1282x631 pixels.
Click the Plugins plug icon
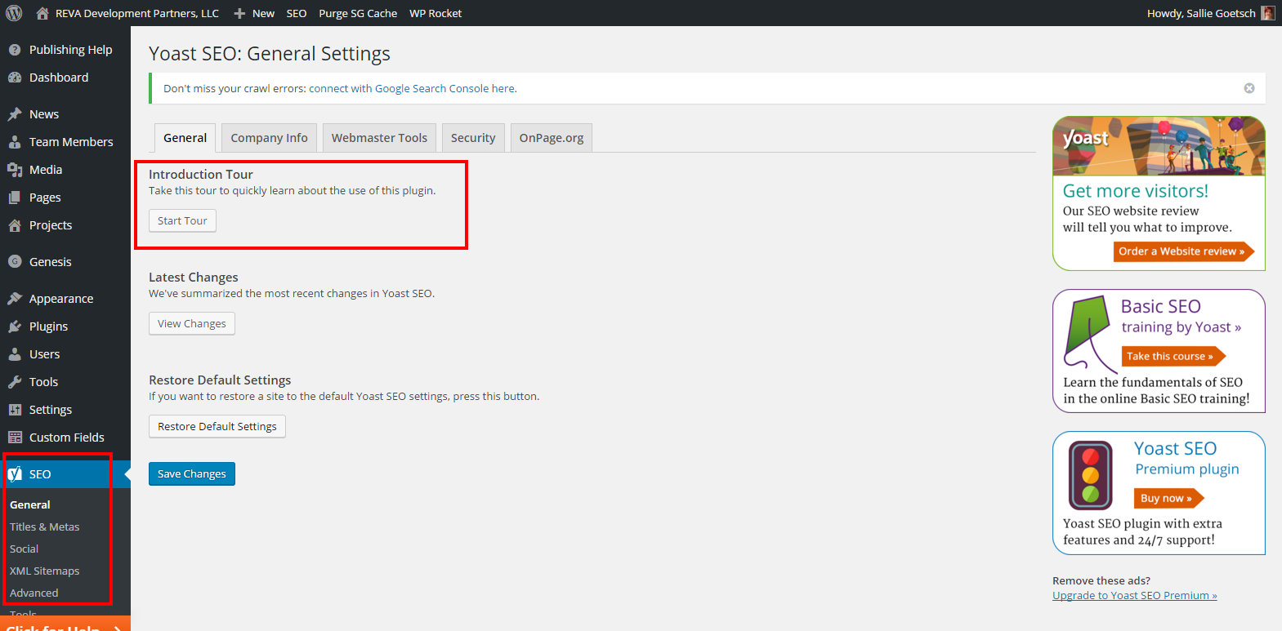[15, 327]
